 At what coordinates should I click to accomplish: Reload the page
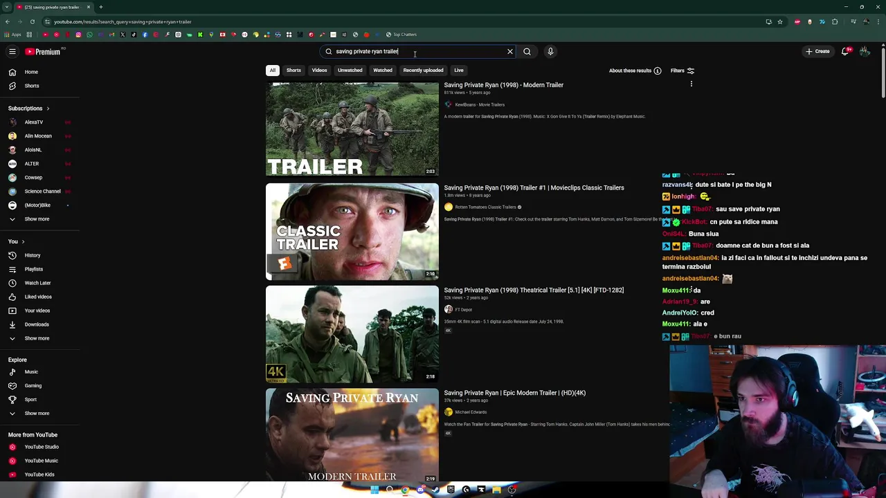[32, 21]
